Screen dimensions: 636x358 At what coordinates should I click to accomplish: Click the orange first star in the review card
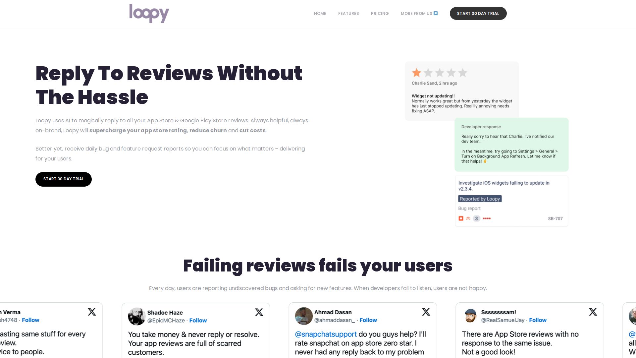(416, 73)
